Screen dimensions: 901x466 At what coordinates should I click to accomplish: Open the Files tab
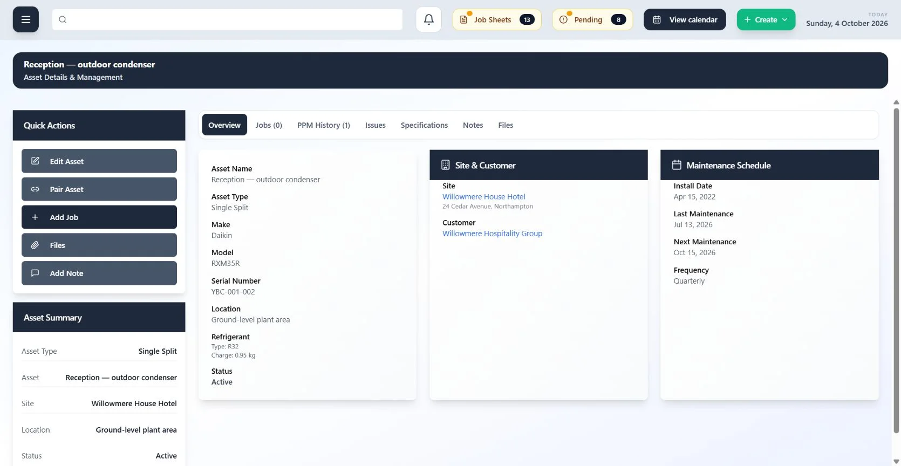(506, 125)
